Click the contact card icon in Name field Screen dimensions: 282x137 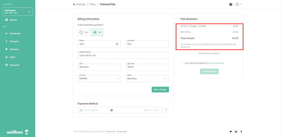(x=117, y=44)
